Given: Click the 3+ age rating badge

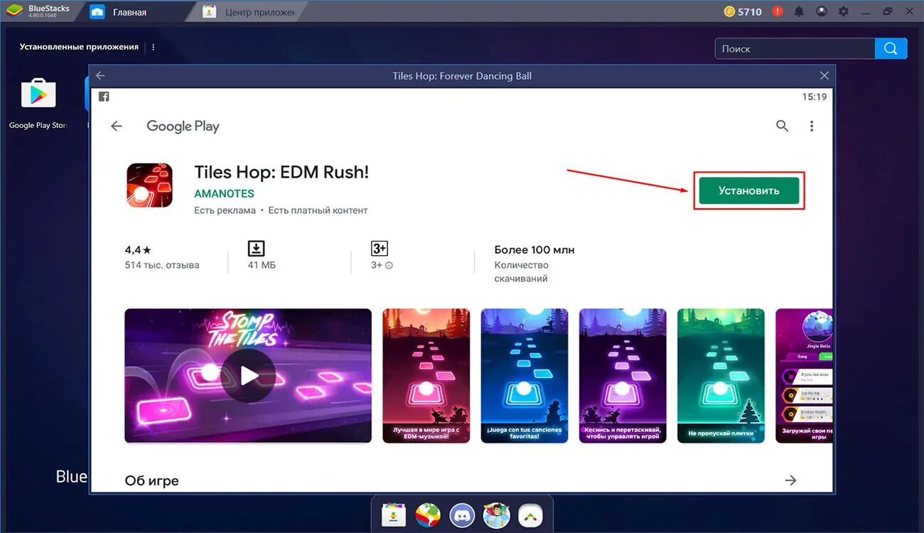Looking at the screenshot, I should 380,248.
